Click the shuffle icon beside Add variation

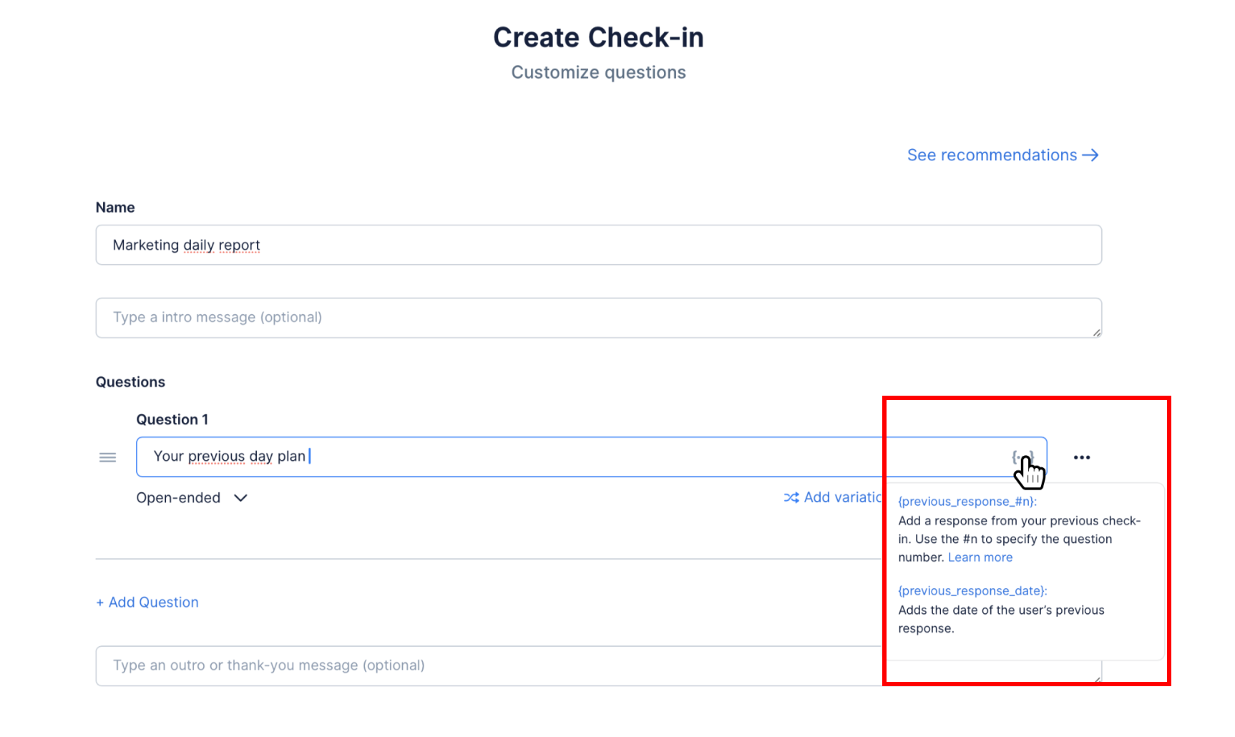click(x=791, y=497)
